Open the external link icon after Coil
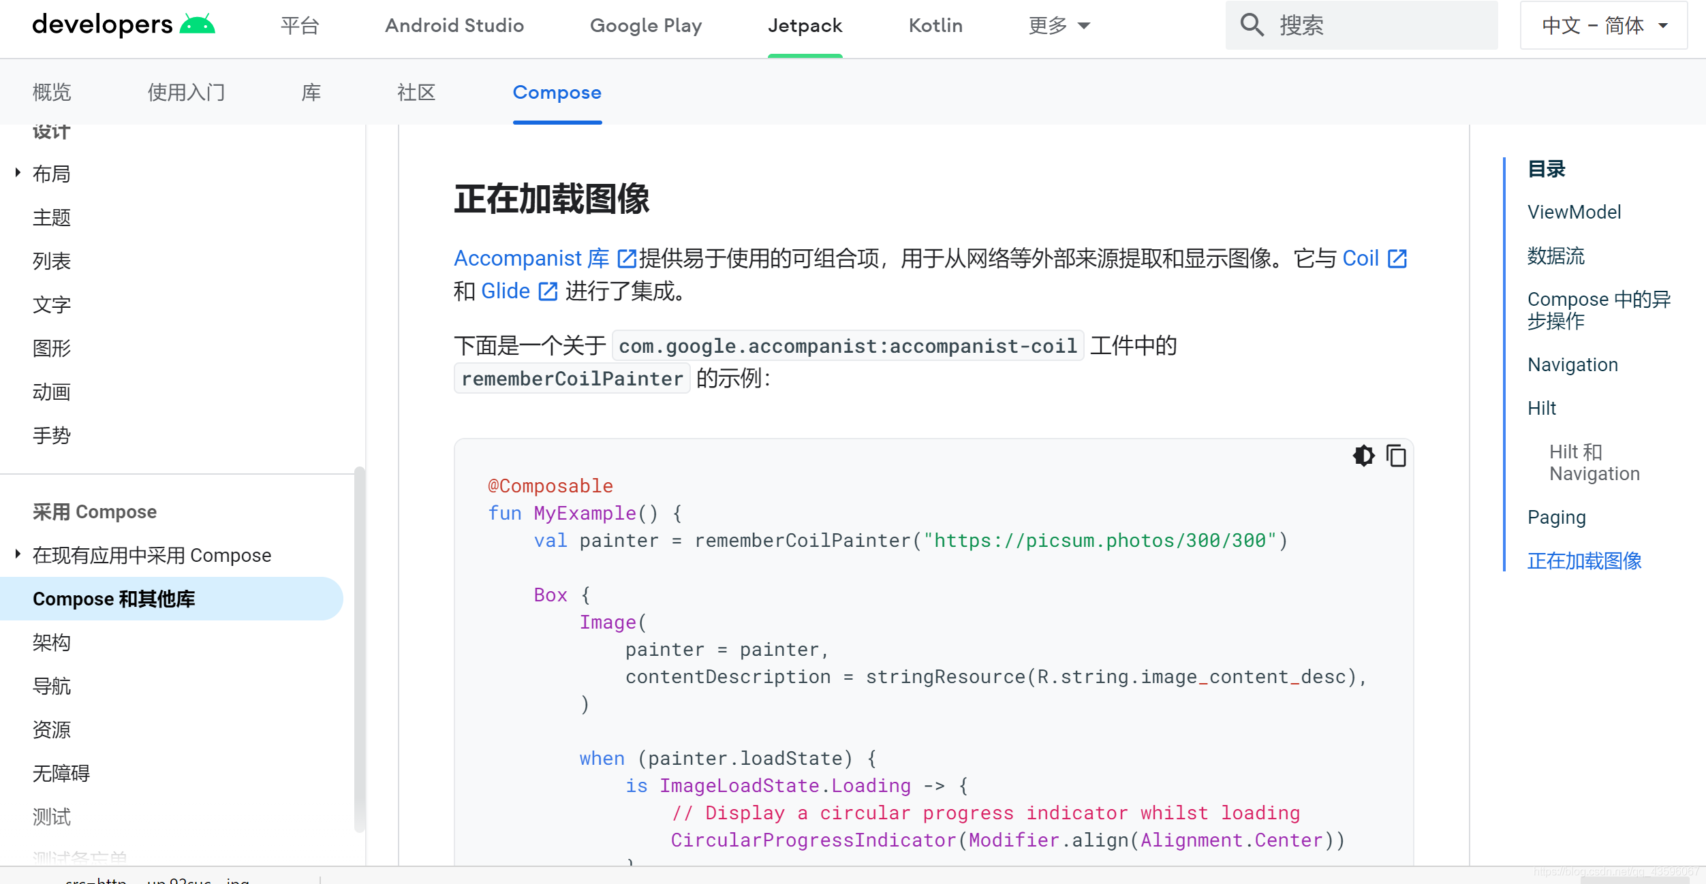The image size is (1706, 884). click(x=1397, y=259)
